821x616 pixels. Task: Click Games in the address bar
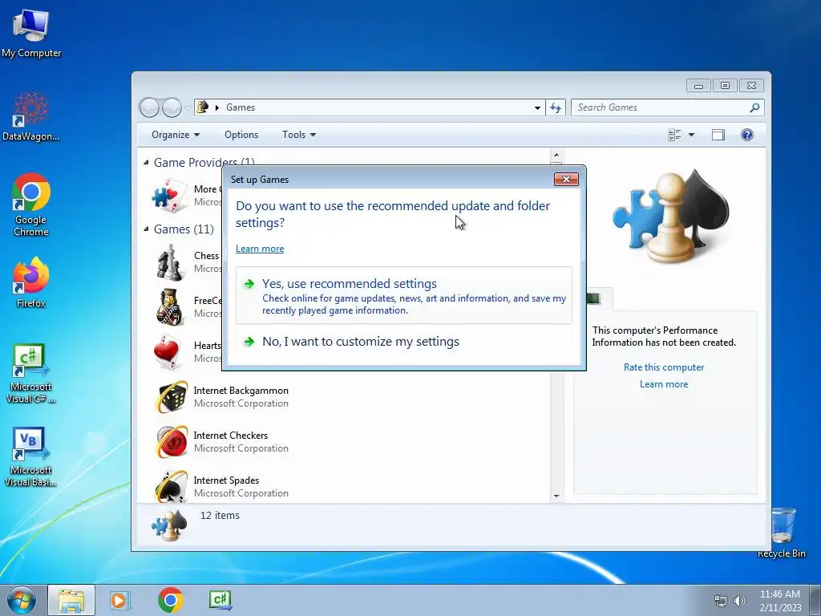241,107
